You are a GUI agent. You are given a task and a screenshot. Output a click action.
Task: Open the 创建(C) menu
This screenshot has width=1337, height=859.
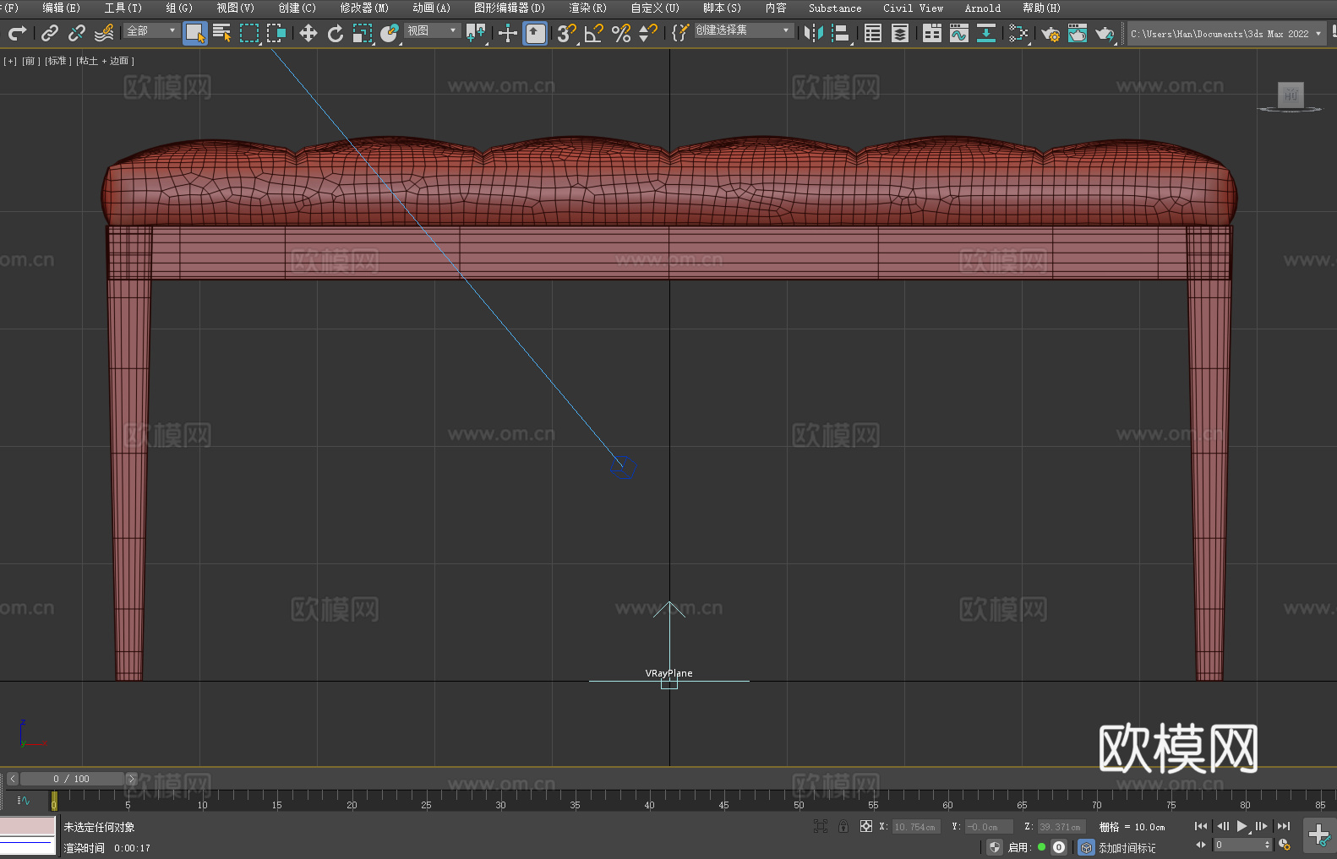[x=297, y=8]
